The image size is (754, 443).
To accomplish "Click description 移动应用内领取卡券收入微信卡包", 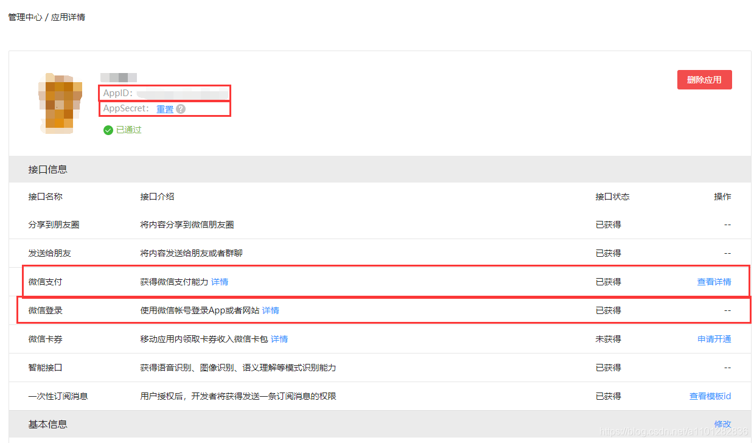I will 204,339.
